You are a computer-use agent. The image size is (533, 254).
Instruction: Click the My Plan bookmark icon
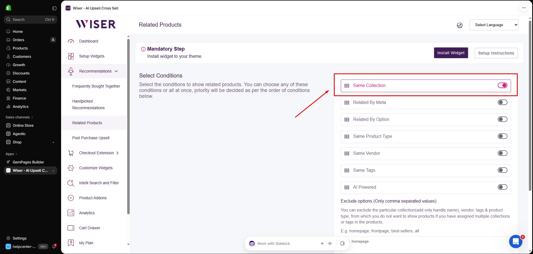click(x=71, y=243)
